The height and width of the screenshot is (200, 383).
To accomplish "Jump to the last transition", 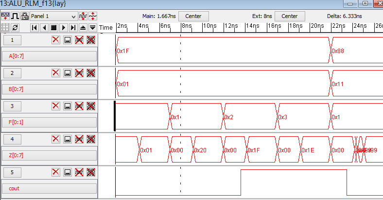I will coord(73,27).
